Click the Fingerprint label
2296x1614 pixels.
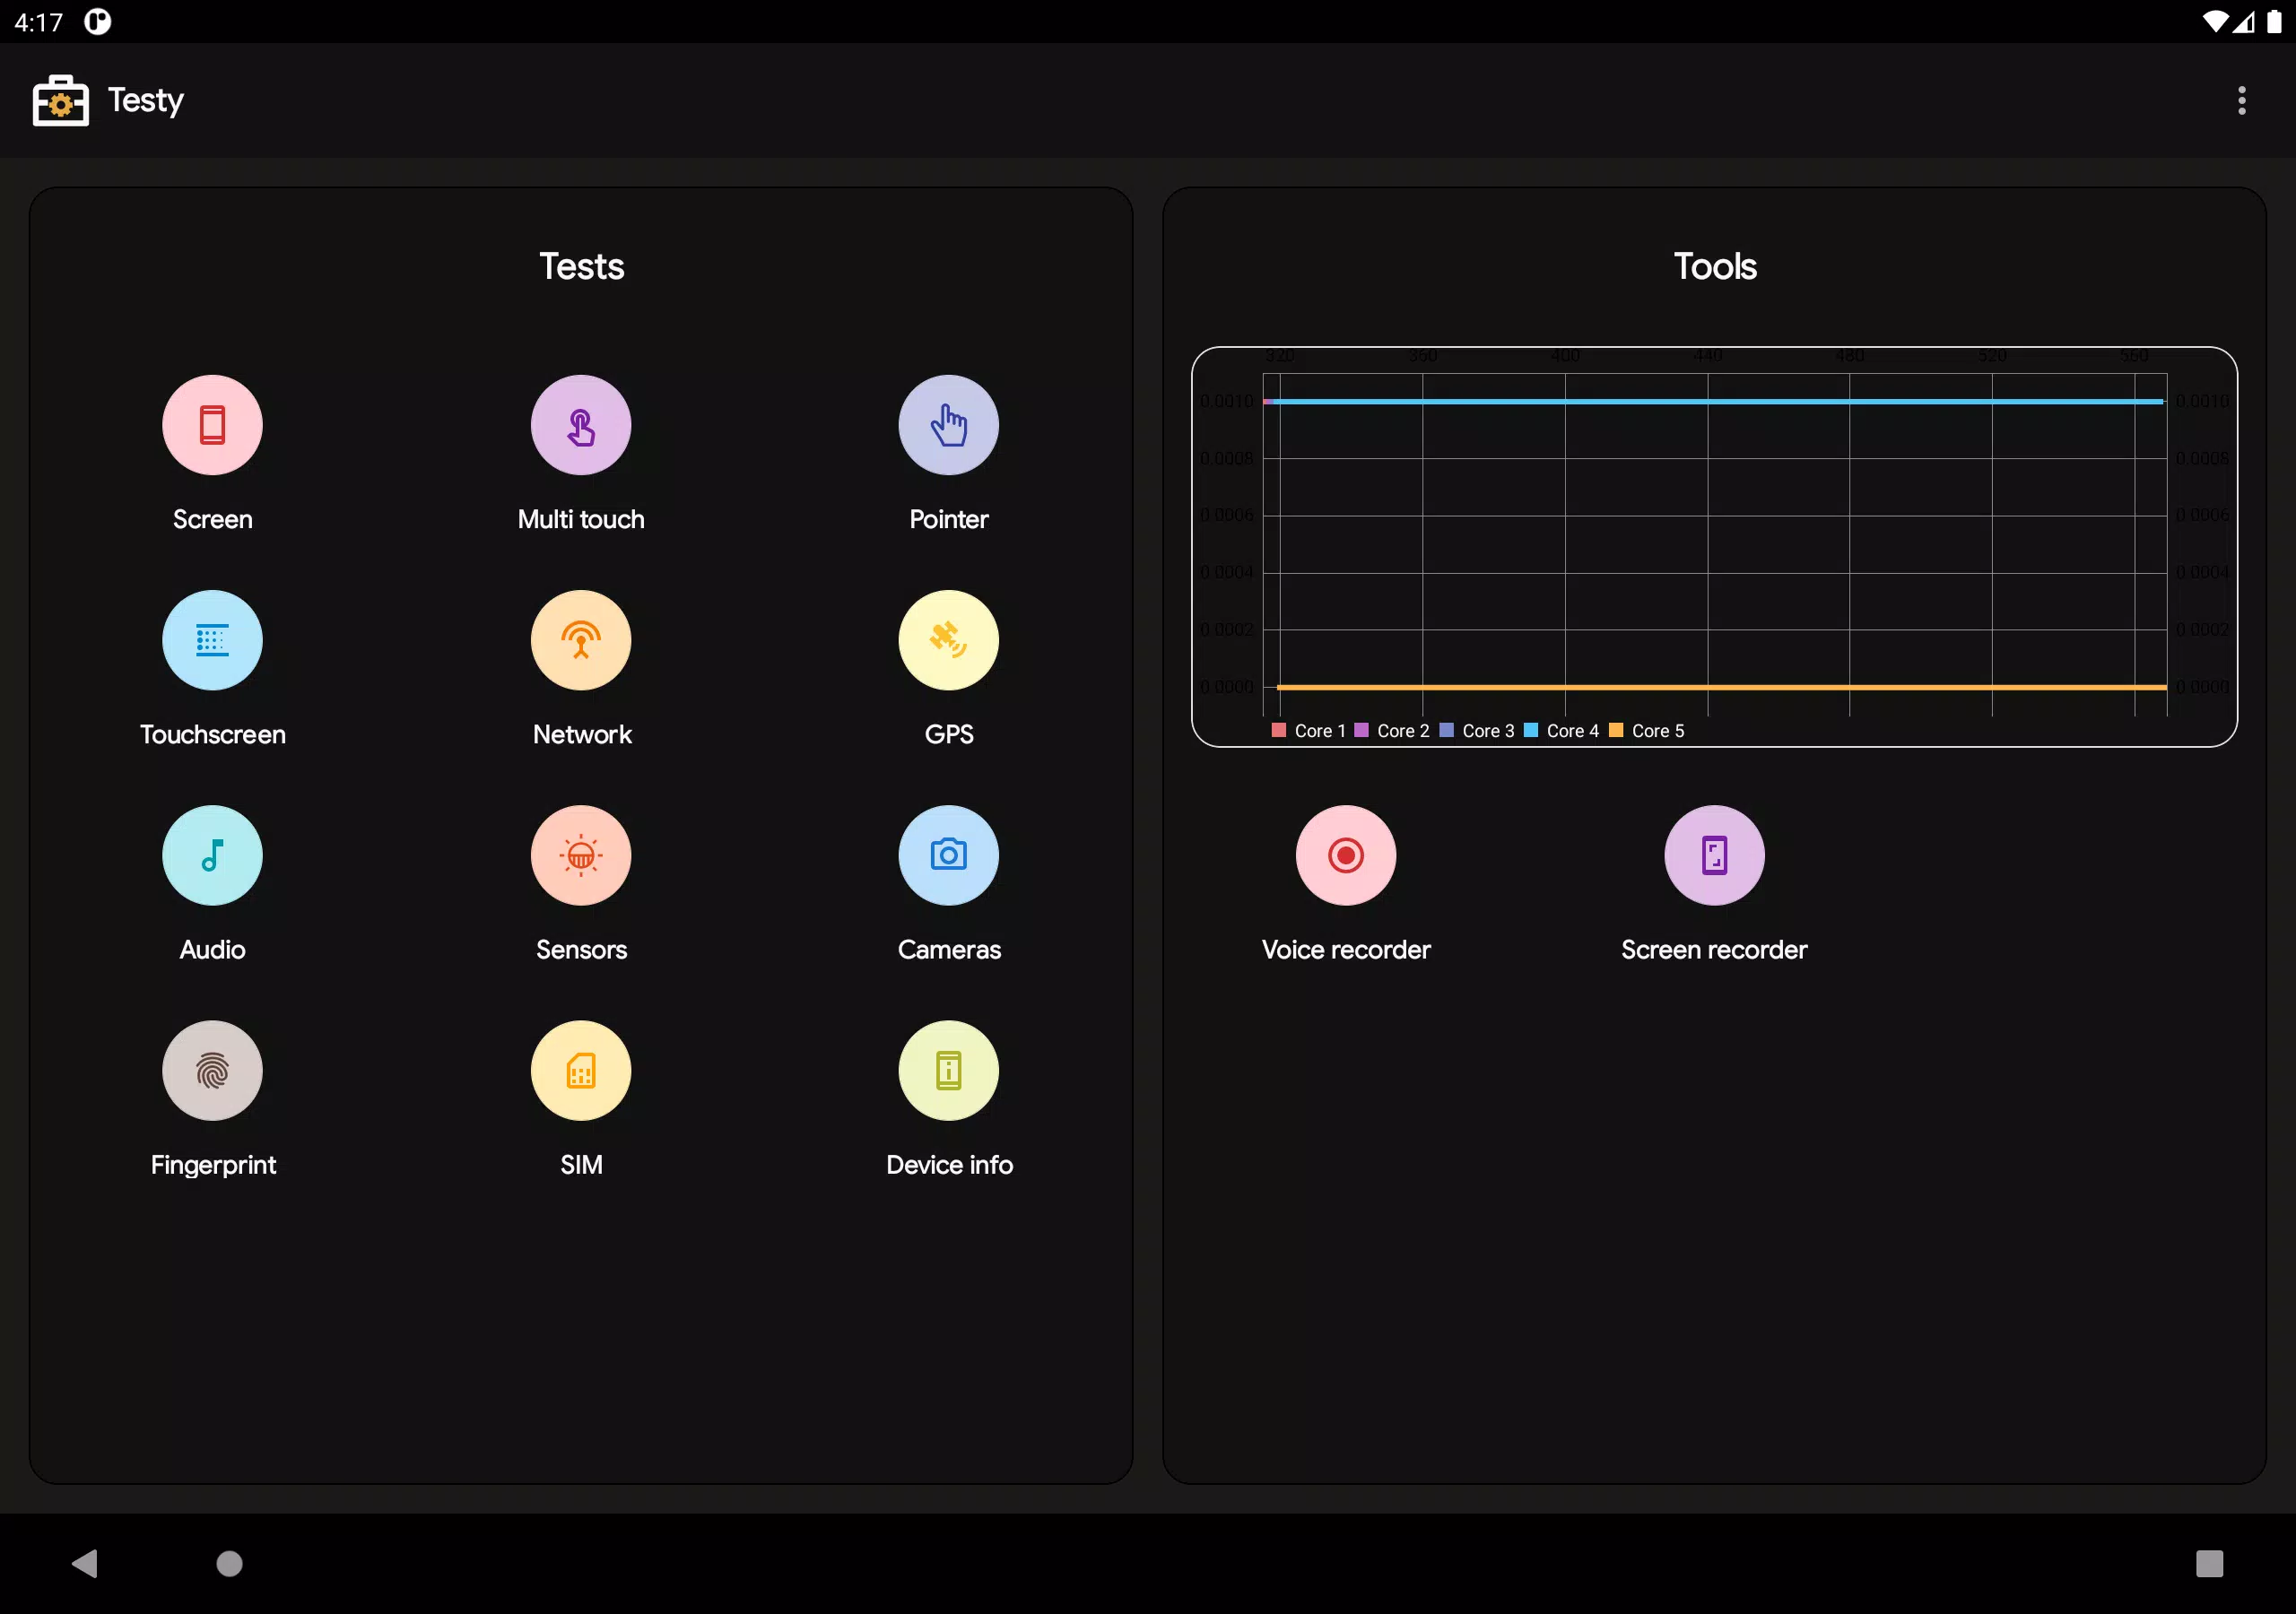(213, 1165)
